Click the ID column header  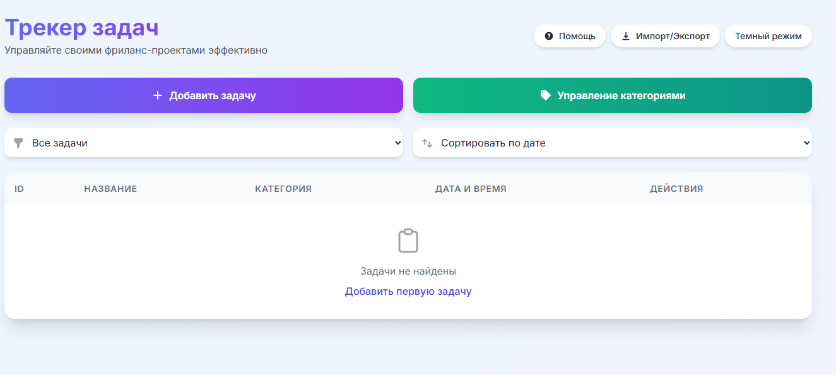(x=19, y=189)
